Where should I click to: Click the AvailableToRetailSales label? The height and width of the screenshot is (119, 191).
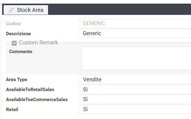pyautogui.click(x=30, y=90)
